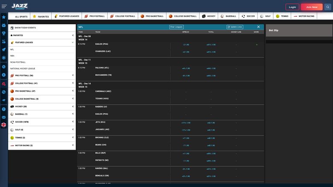Switch to the Tennis tab
Viewport: 333px width, 187px height.
[x=282, y=16]
